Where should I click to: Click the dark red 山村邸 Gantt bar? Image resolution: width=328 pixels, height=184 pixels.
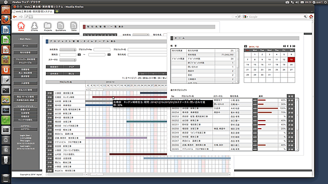138,154
